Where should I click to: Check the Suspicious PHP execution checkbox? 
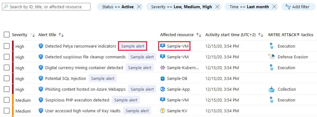7,100
